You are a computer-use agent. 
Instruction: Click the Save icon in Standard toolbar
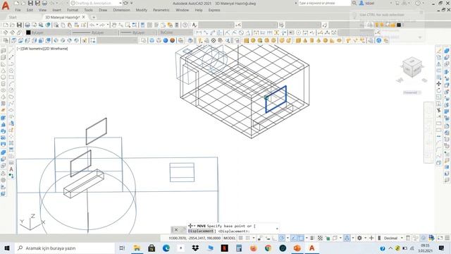[19, 25]
